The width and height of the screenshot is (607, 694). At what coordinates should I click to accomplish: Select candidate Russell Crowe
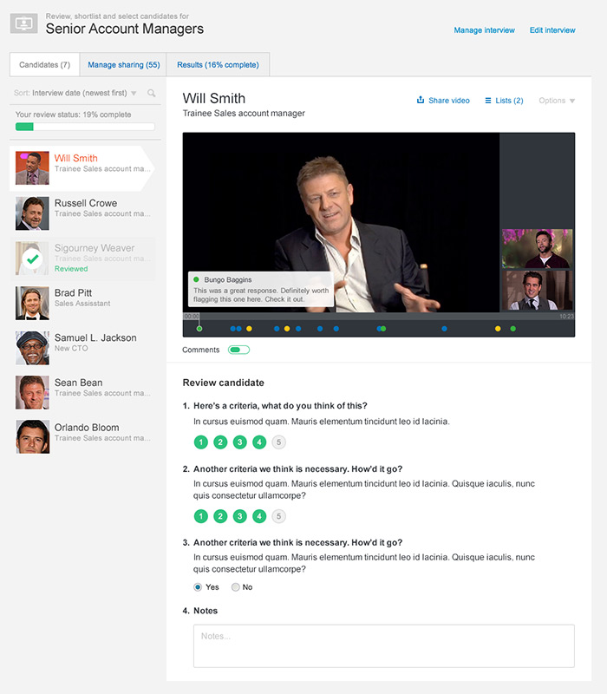point(83,213)
